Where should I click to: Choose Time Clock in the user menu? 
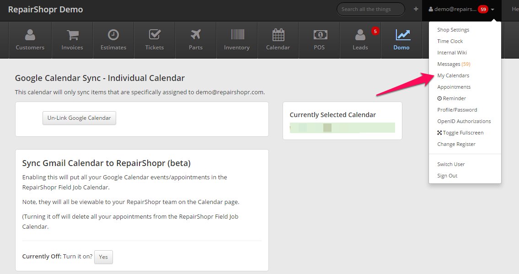pyautogui.click(x=450, y=41)
